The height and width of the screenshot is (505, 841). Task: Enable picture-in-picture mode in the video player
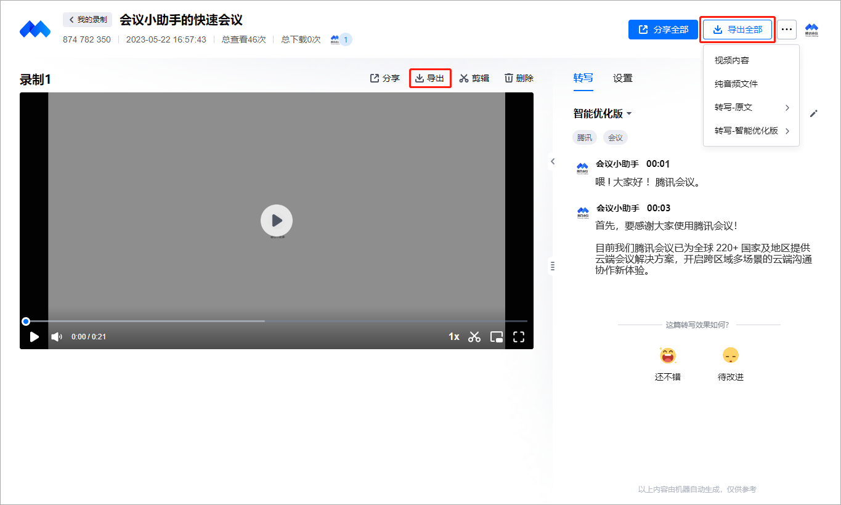click(497, 337)
